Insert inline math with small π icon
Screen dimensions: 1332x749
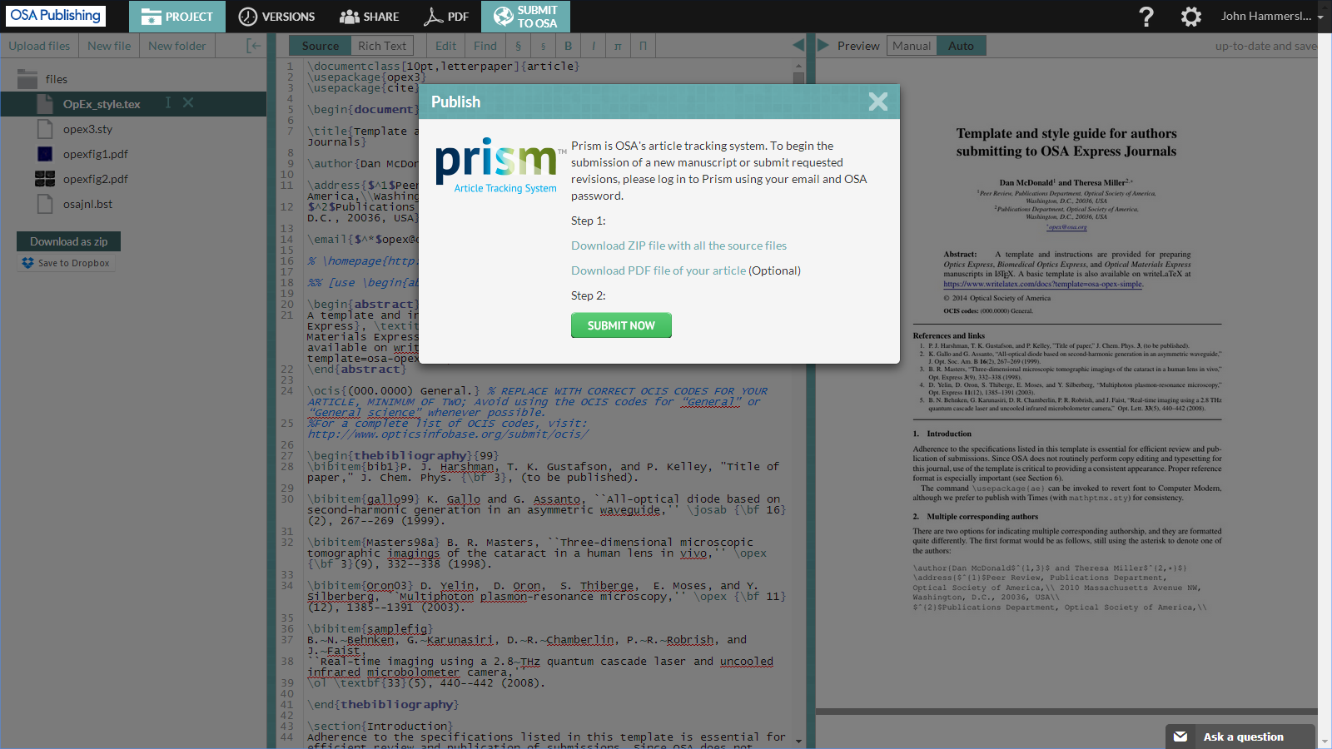click(618, 46)
